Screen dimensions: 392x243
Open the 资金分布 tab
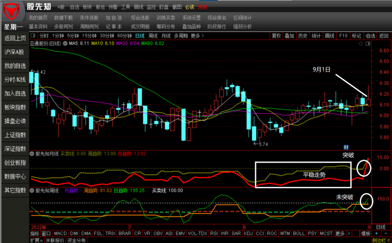coord(76,240)
